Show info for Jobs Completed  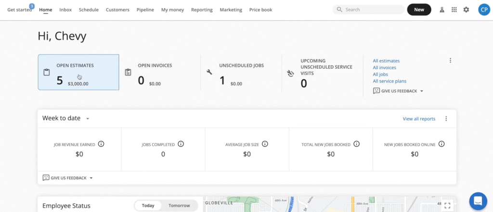click(x=181, y=144)
